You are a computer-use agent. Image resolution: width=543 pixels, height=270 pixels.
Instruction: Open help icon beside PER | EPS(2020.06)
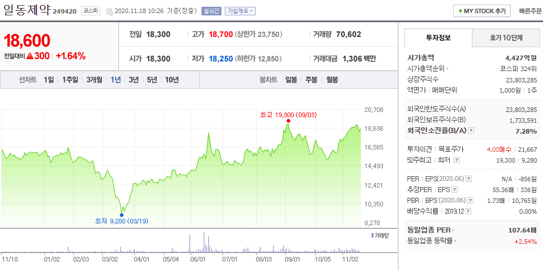469,179
